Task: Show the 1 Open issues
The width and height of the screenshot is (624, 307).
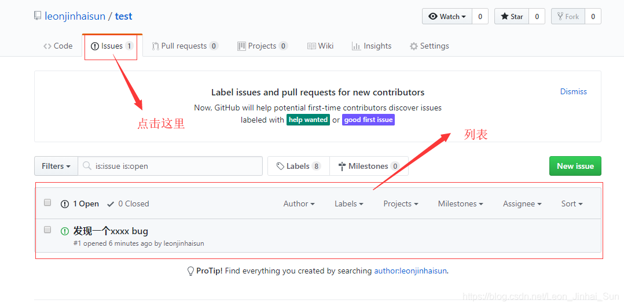Action: pos(80,204)
